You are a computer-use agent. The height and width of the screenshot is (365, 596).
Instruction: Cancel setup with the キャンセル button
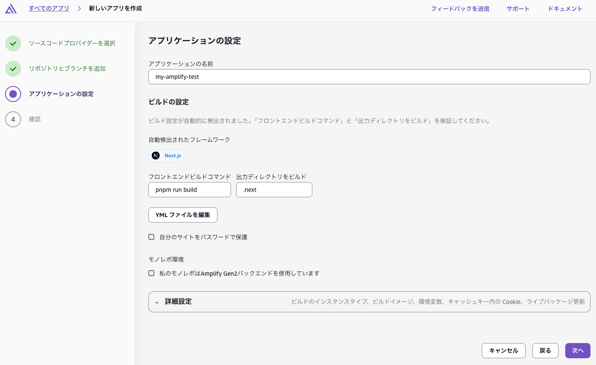[504, 350]
